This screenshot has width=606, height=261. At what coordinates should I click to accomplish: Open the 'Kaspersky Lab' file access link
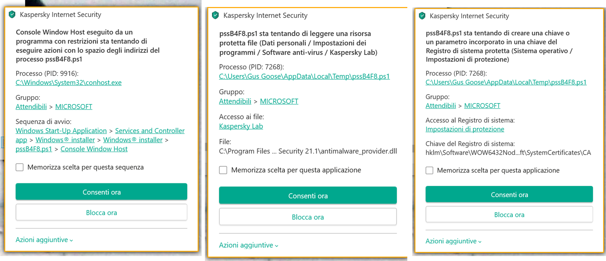pyautogui.click(x=241, y=126)
